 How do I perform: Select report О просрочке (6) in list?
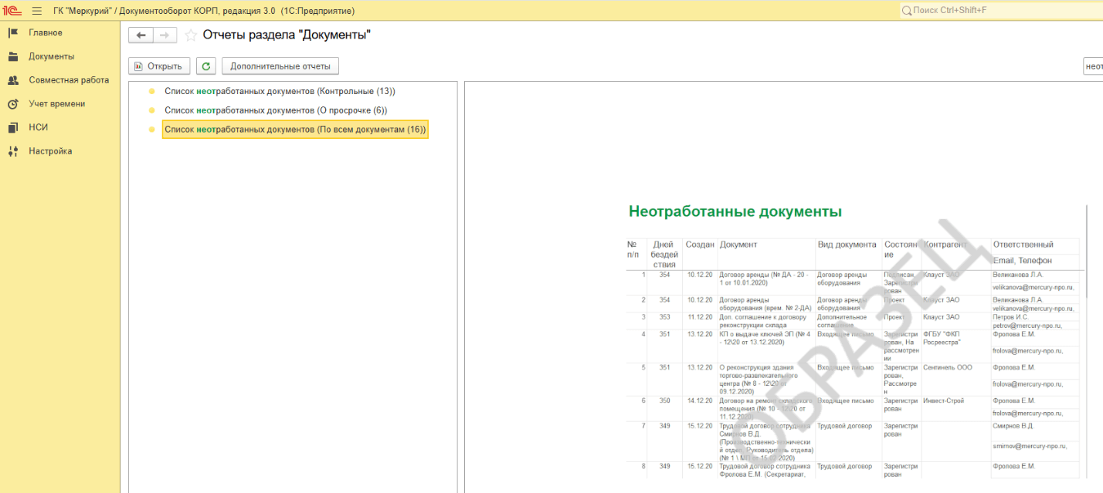coord(276,110)
